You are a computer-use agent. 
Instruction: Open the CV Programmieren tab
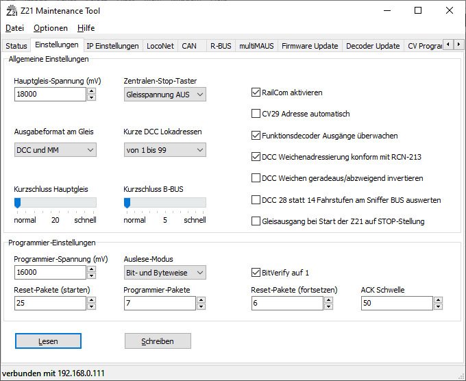pyautogui.click(x=424, y=46)
